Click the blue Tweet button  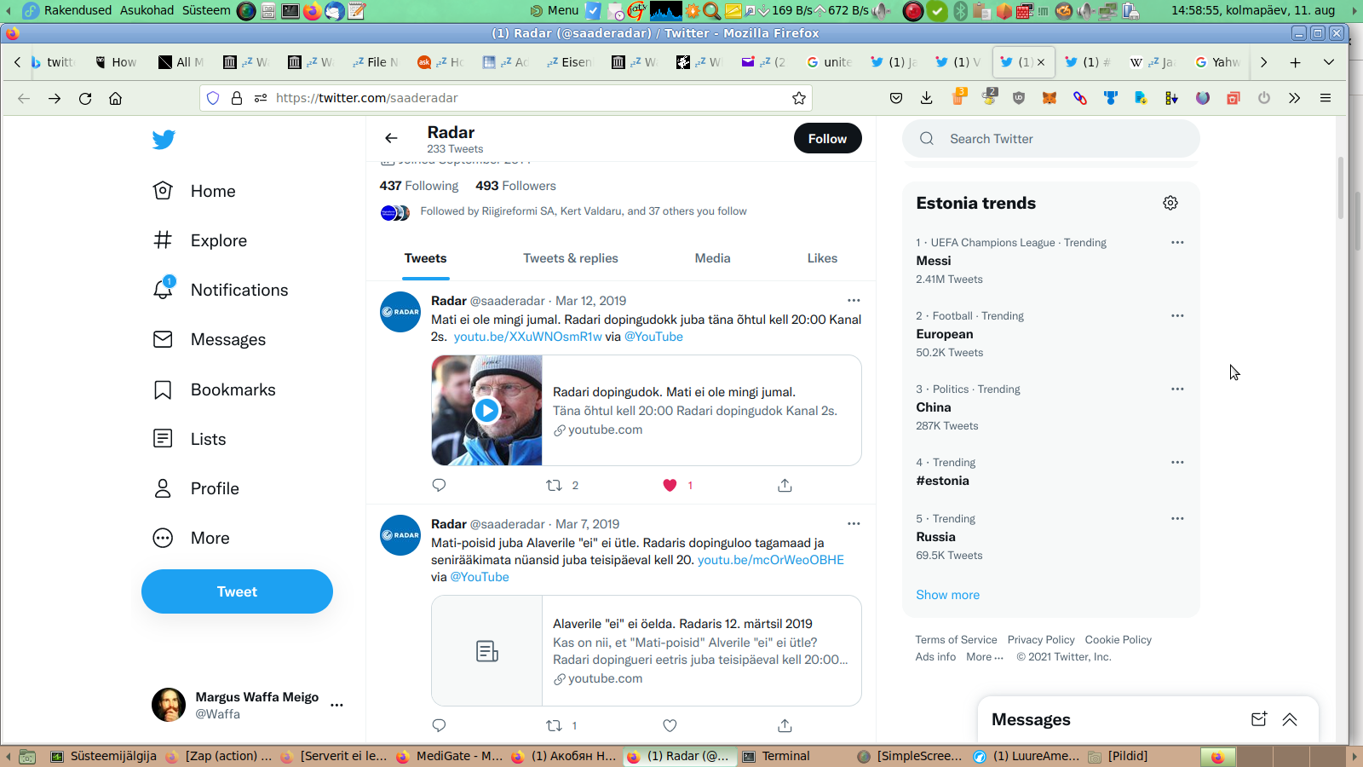(237, 591)
